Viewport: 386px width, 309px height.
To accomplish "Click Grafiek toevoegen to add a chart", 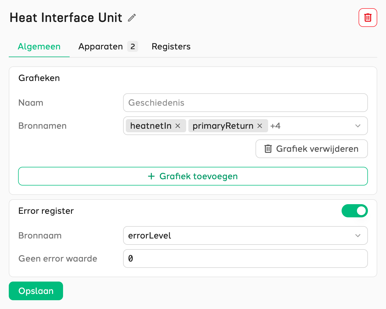I will click(193, 176).
